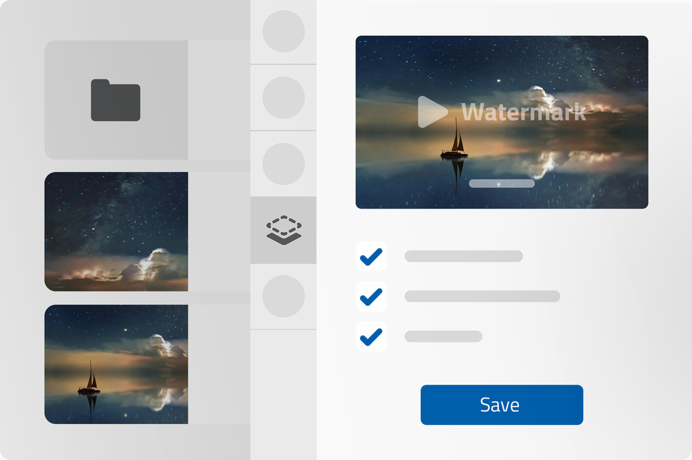Click the second circular sidebar button
The width and height of the screenshot is (692, 460).
283,97
